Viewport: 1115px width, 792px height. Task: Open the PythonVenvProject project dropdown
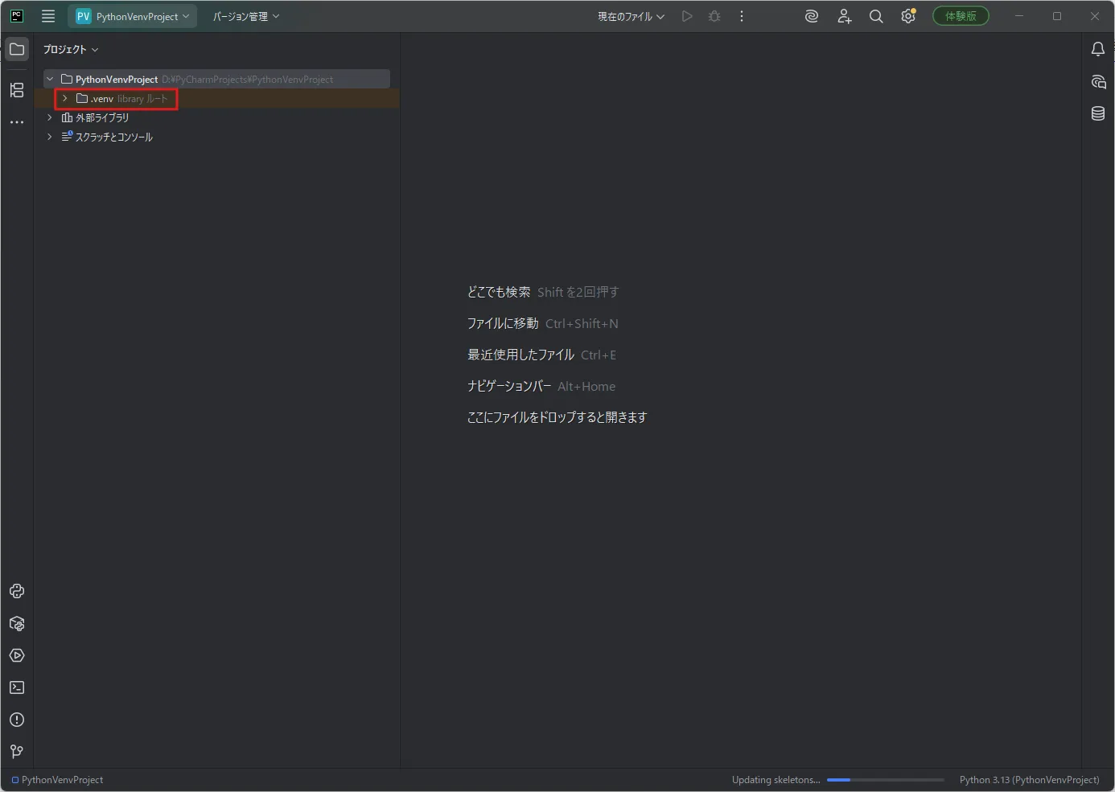tap(133, 16)
